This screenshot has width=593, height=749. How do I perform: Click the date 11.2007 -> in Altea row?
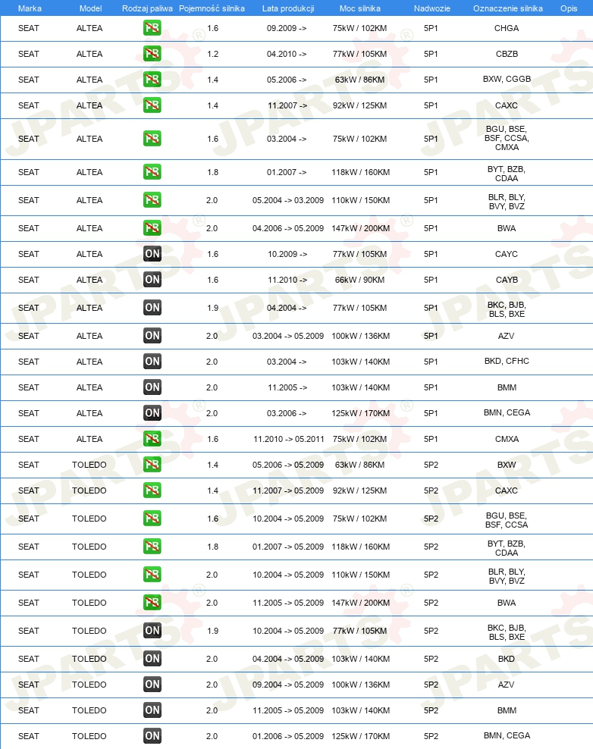coord(287,105)
